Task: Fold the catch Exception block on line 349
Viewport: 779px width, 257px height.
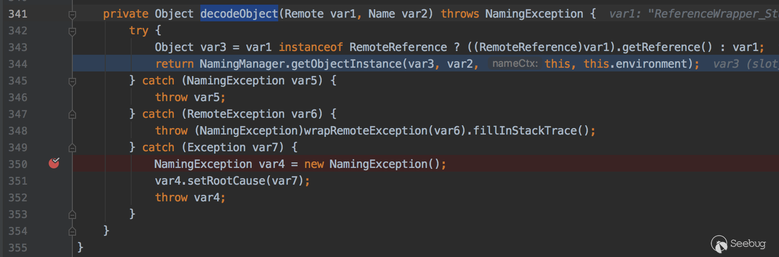Action: [x=72, y=148]
